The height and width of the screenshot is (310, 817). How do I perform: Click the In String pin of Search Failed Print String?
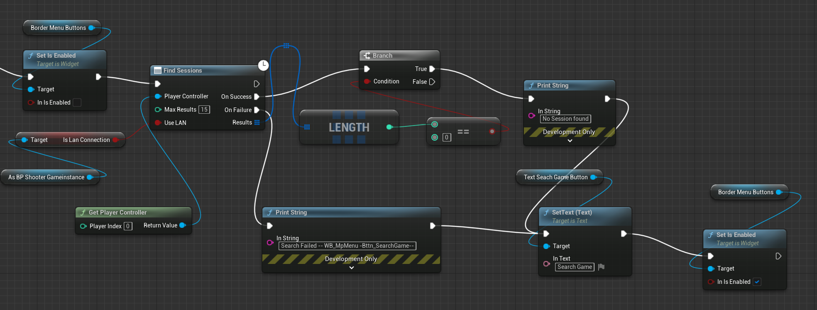pyautogui.click(x=270, y=242)
